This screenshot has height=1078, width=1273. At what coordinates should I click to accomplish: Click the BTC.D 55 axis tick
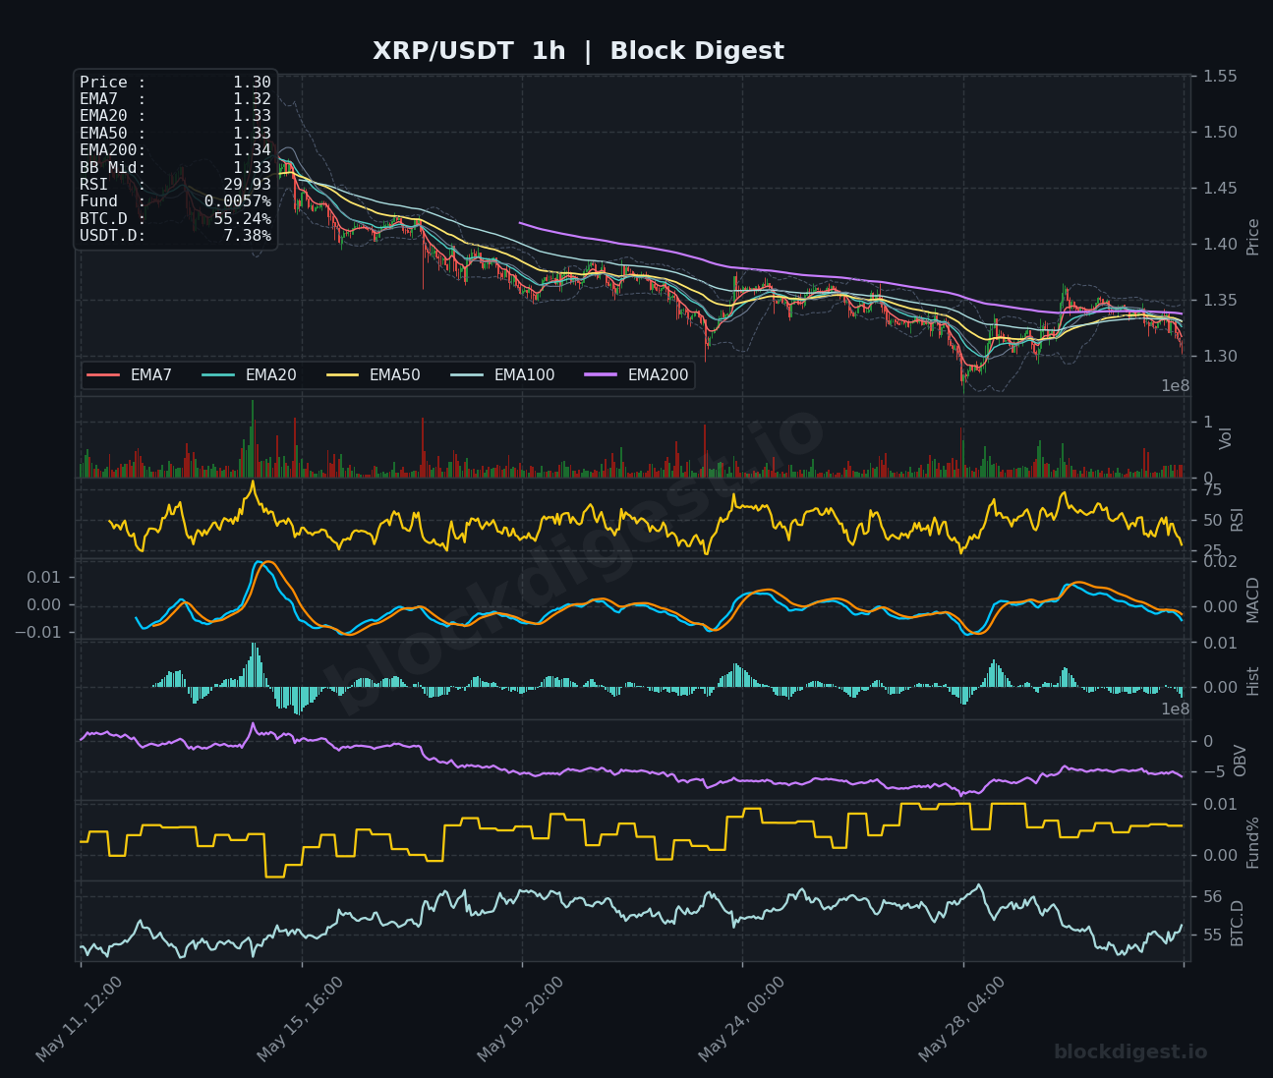pyautogui.click(x=1212, y=936)
